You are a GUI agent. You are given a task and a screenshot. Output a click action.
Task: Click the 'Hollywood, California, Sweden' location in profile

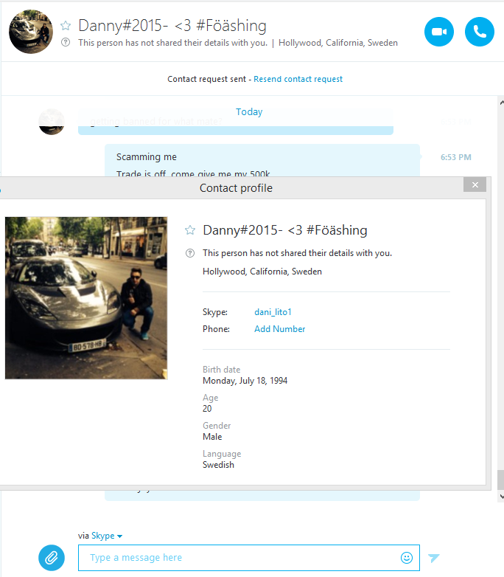(262, 272)
